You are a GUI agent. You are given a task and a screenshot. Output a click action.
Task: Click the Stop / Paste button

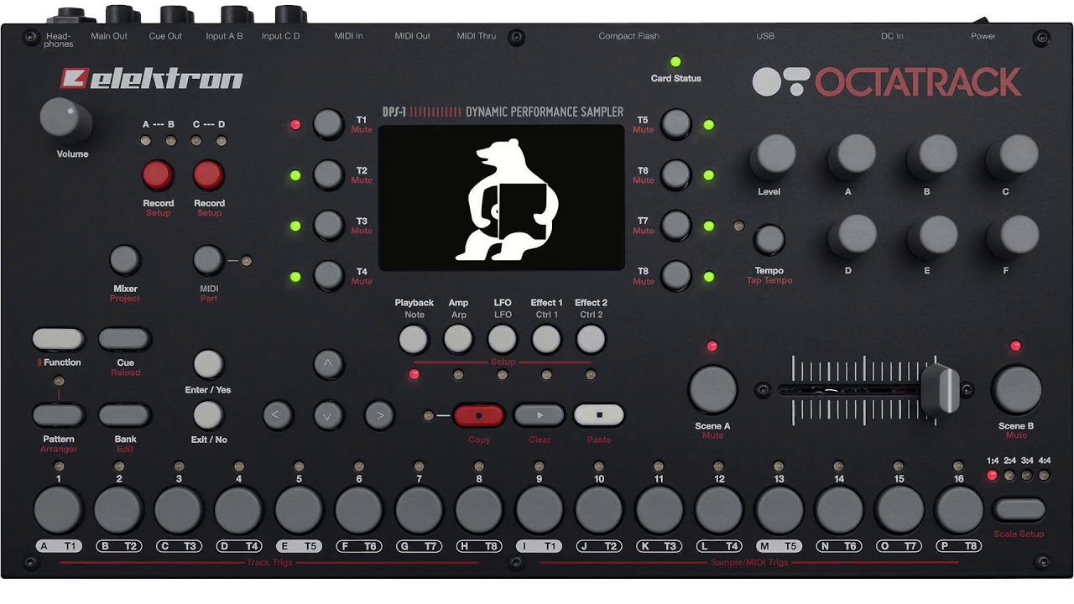pyautogui.click(x=599, y=415)
